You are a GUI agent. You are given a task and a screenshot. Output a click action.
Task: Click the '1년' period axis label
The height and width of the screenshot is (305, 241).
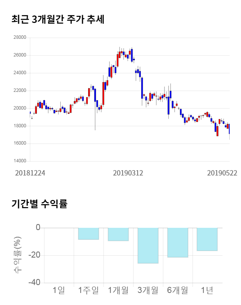pyautogui.click(x=207, y=290)
